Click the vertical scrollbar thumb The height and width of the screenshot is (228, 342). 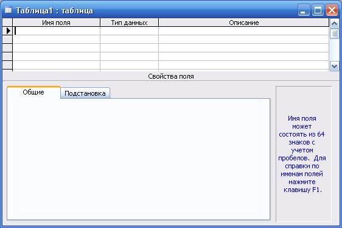tap(335, 34)
